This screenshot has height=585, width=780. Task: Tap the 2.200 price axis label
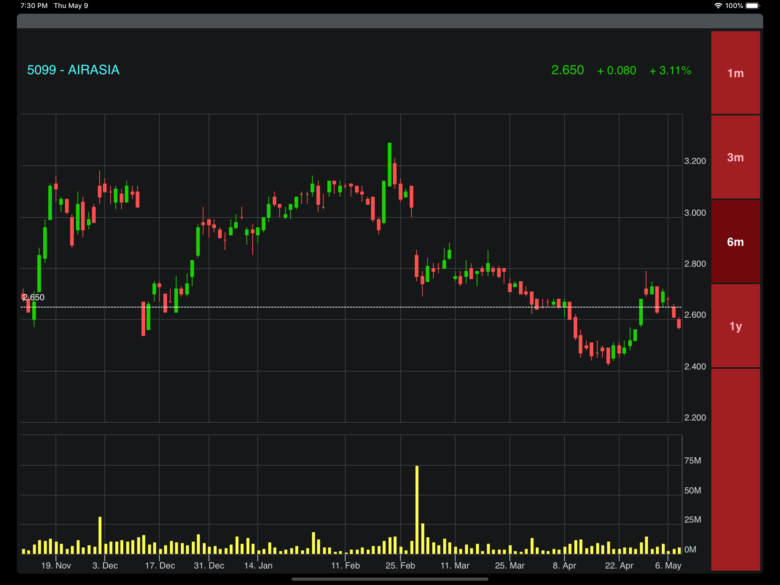[695, 417]
